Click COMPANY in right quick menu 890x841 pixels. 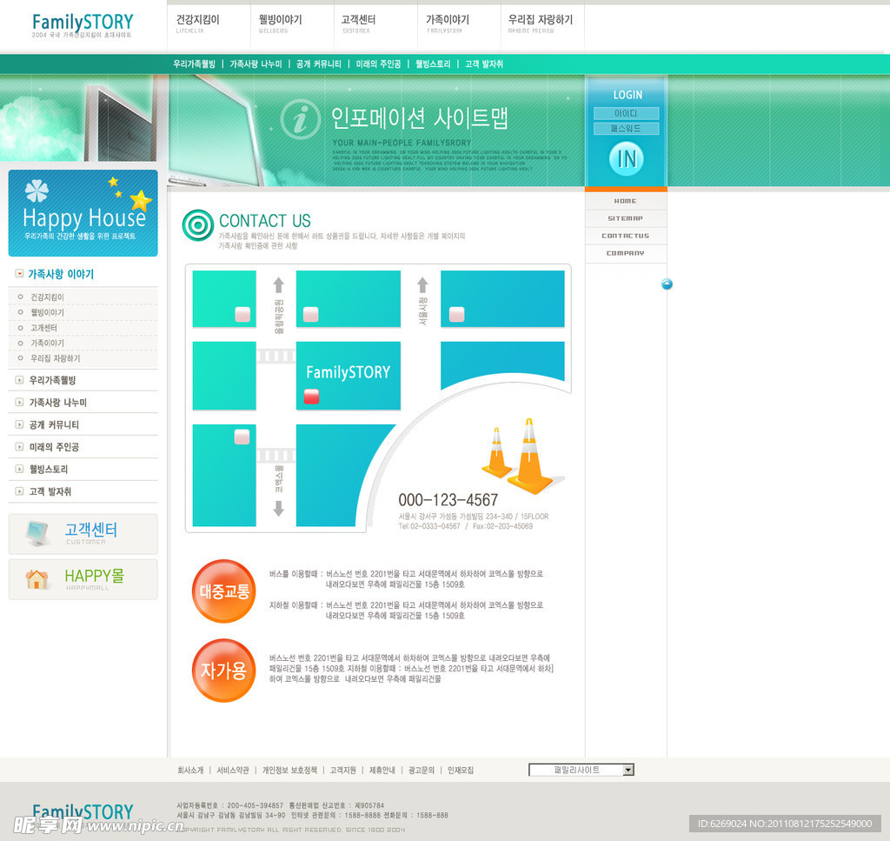click(x=626, y=253)
